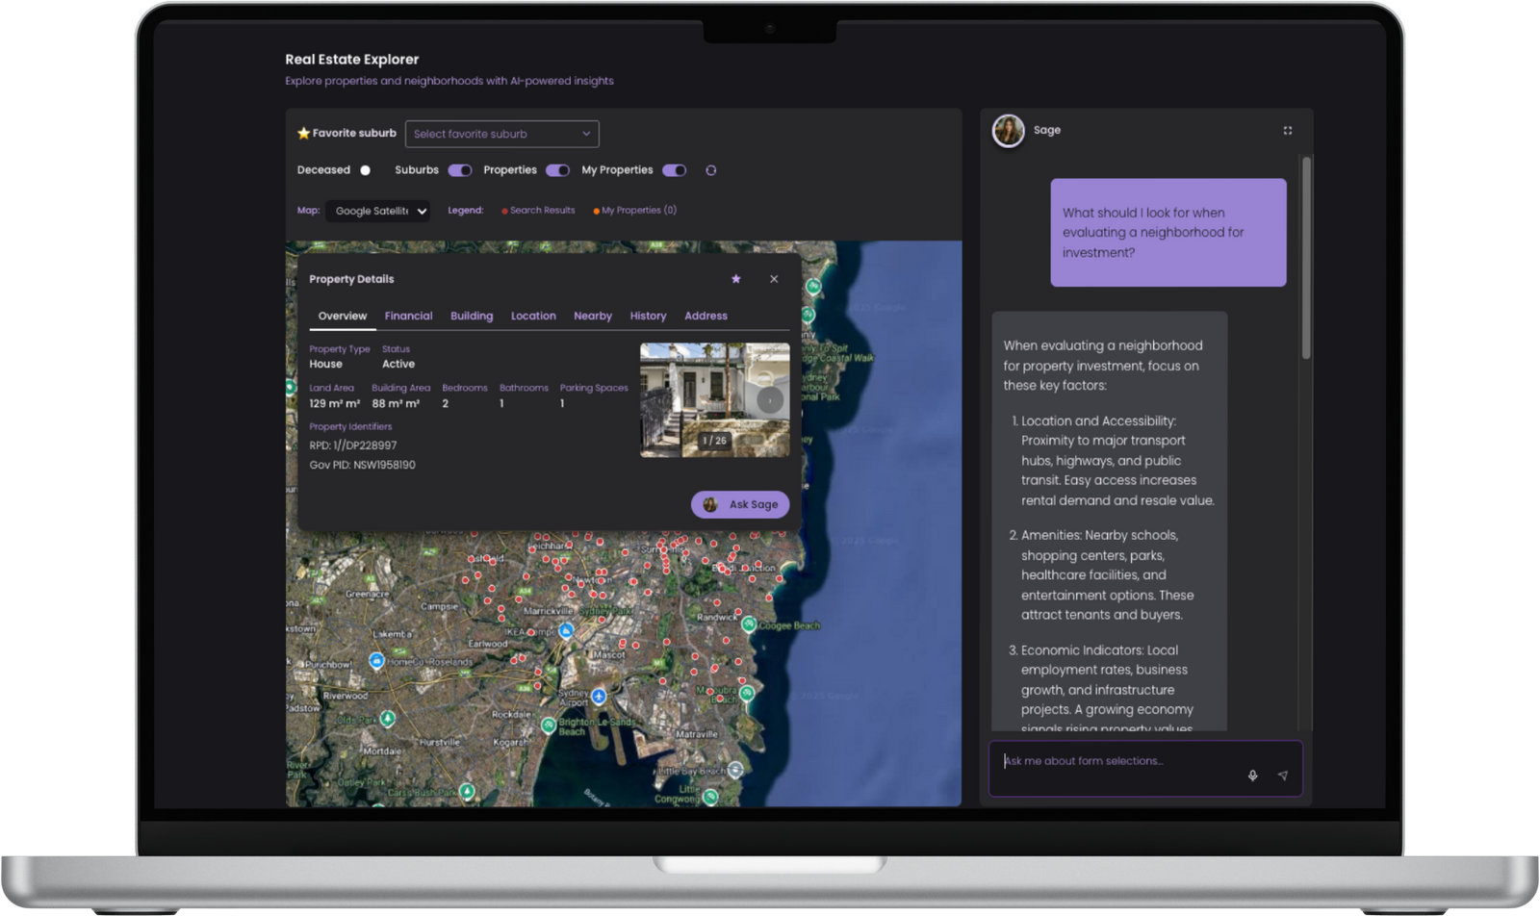
Task: Click the refresh icon beside My Properties toggle
Action: [x=711, y=170]
